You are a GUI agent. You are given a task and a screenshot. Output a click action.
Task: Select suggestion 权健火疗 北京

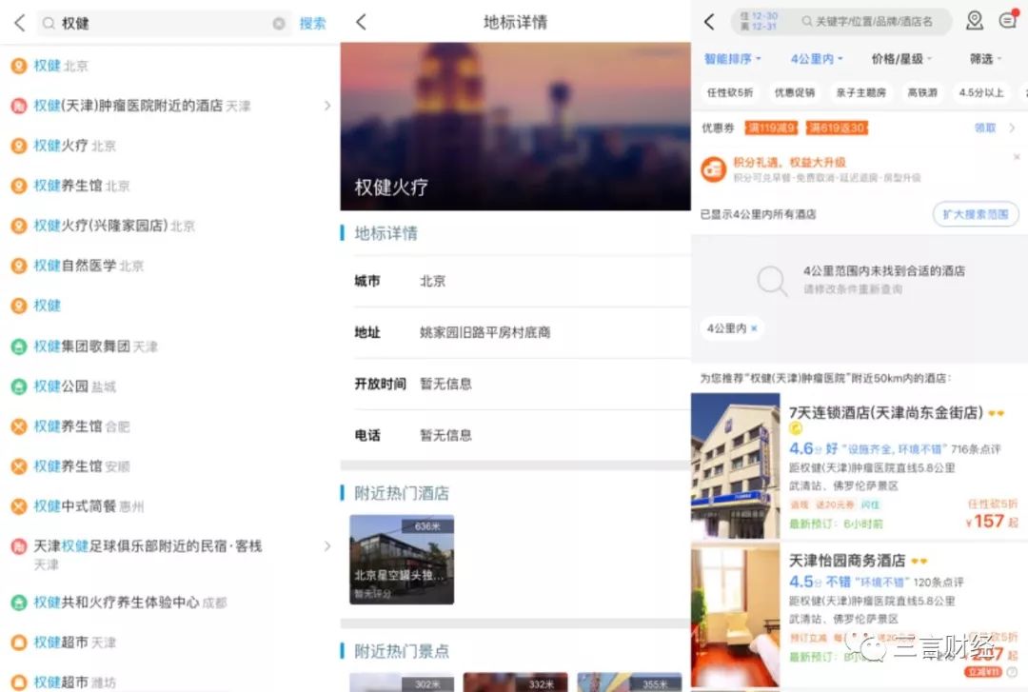(75, 146)
